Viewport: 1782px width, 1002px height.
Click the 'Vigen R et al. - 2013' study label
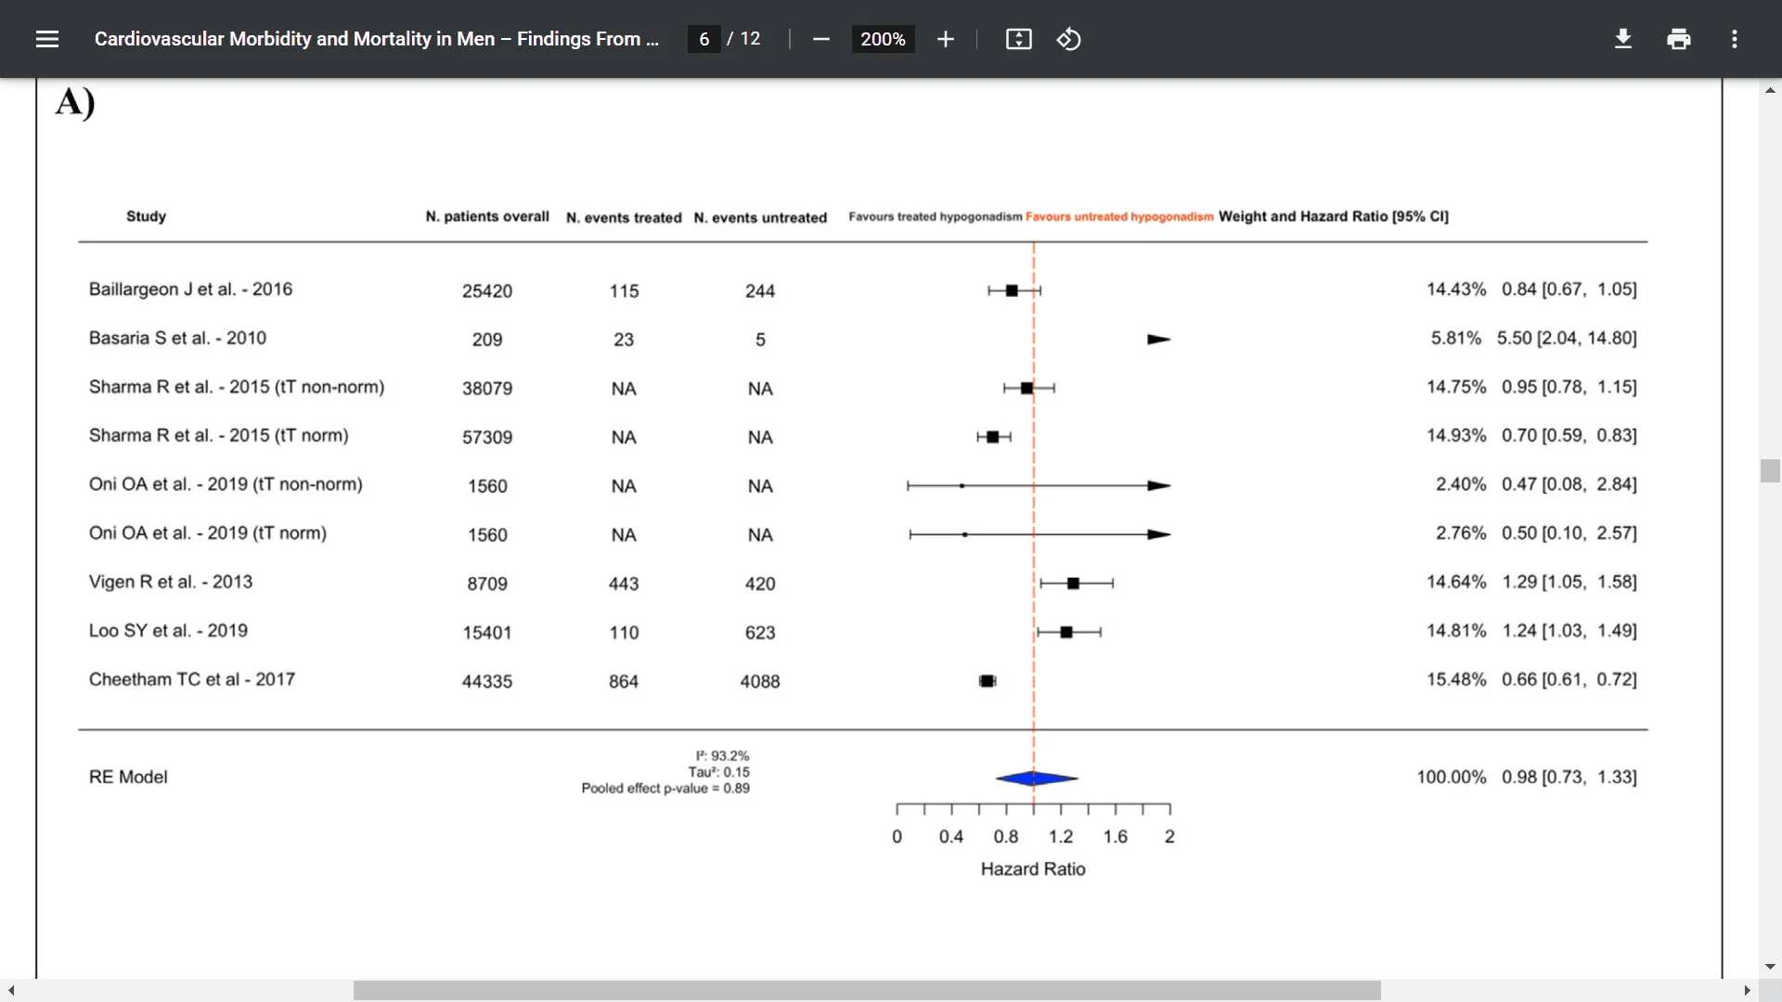(171, 582)
